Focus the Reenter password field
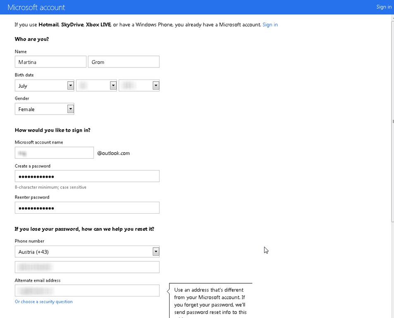Screen dimensions: 394x318 coord(87,207)
